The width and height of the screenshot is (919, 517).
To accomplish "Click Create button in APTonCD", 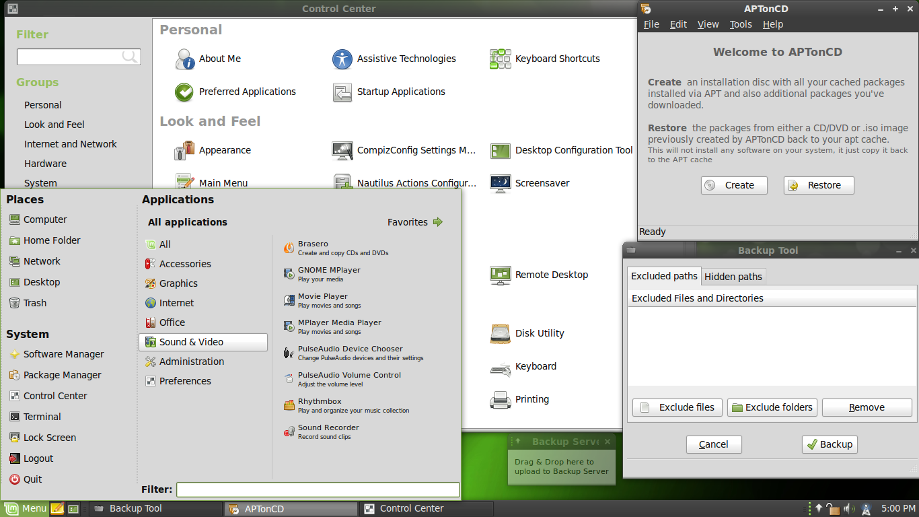I will click(734, 185).
